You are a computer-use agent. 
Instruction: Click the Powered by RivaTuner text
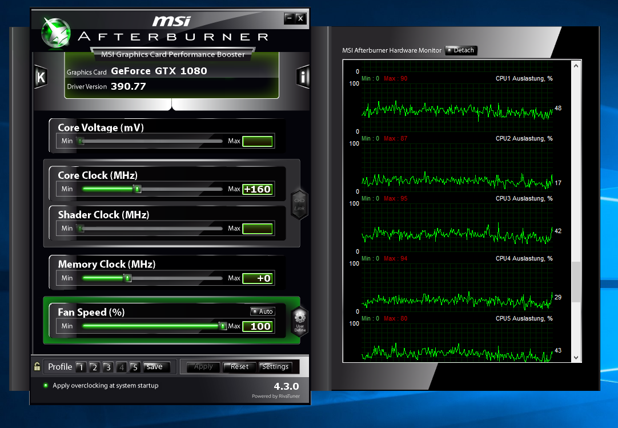coord(276,396)
